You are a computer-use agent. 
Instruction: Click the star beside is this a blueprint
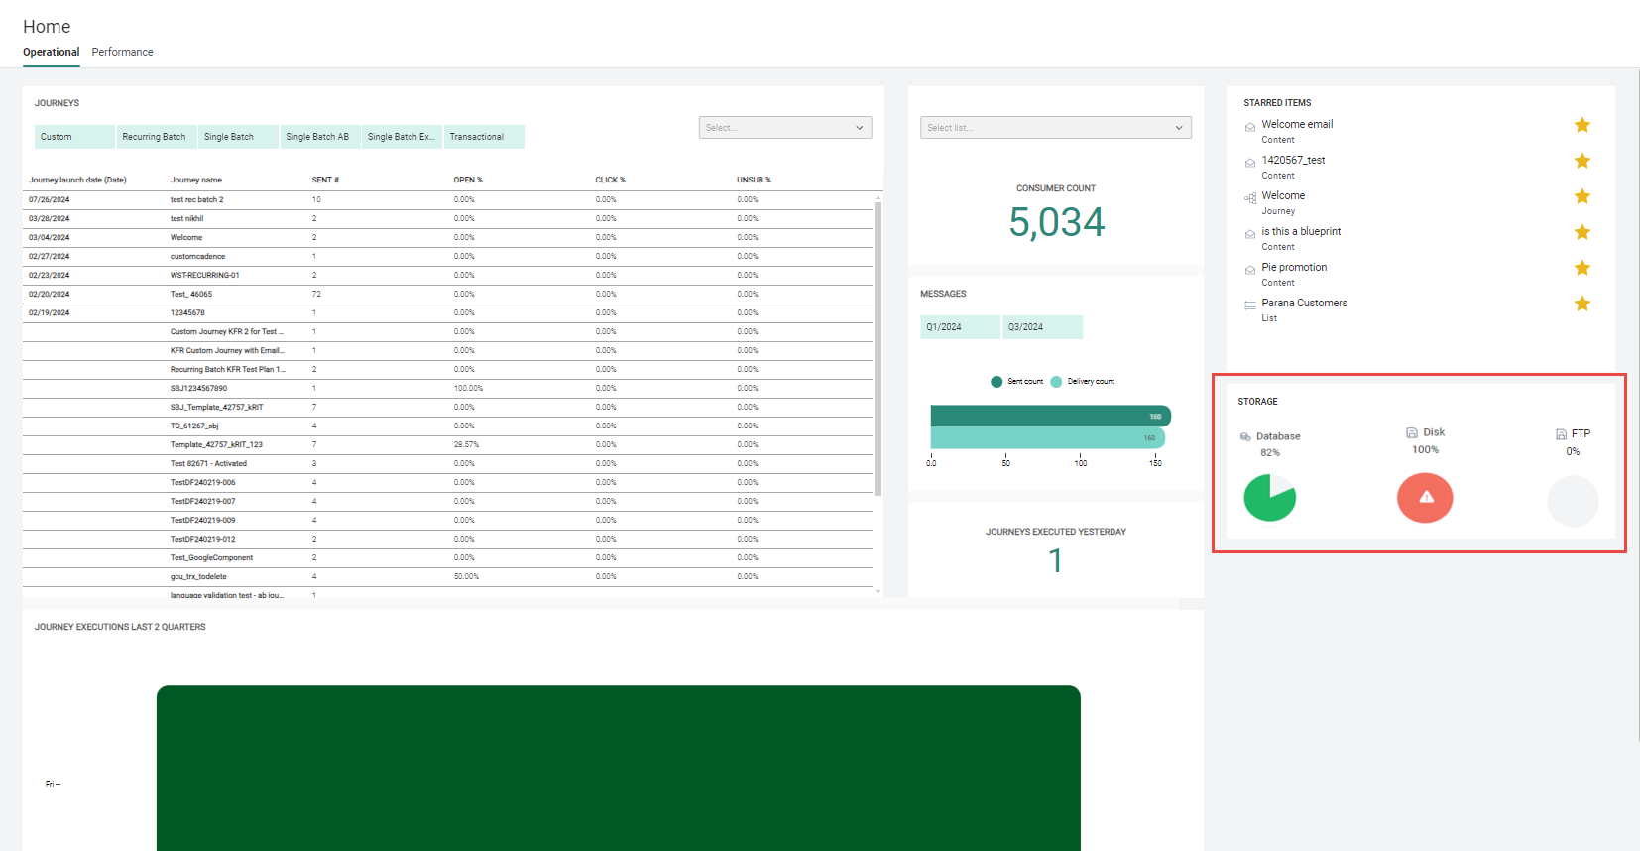click(x=1581, y=232)
